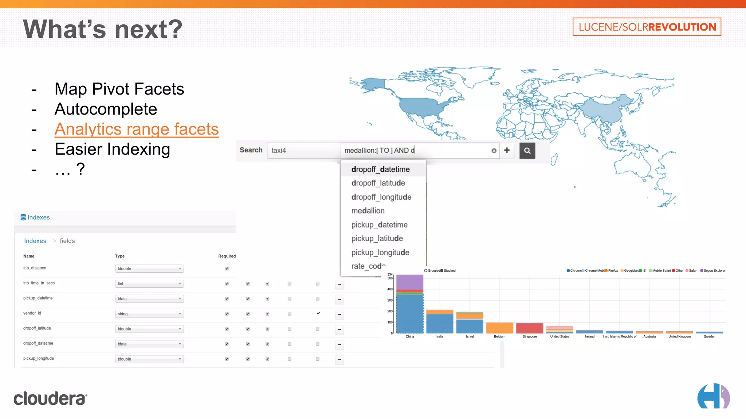Toggle the Firefox legend dot
This screenshot has width=746, height=419.
[x=606, y=271]
